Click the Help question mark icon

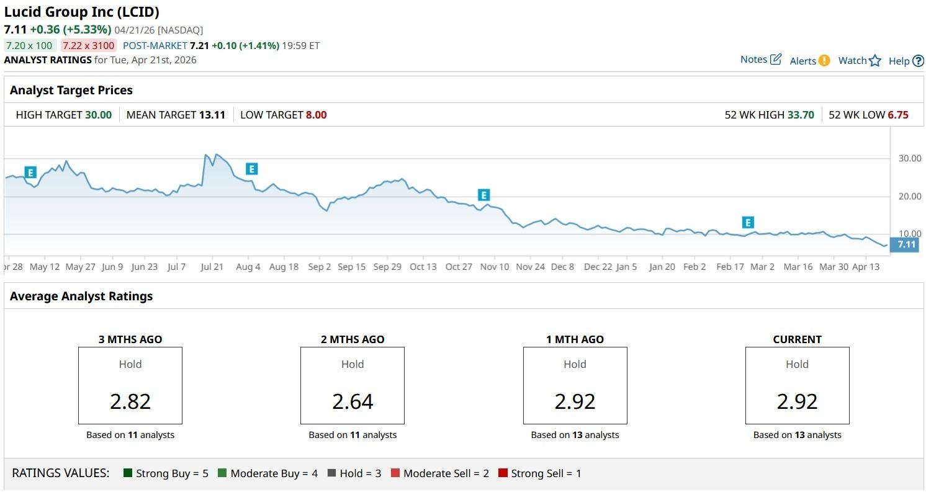(x=919, y=61)
